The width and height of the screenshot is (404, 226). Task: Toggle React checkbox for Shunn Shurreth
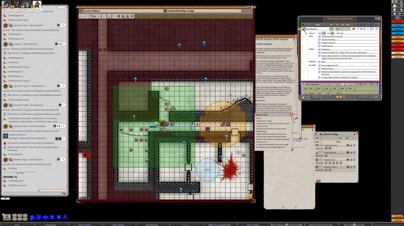[x=316, y=33]
